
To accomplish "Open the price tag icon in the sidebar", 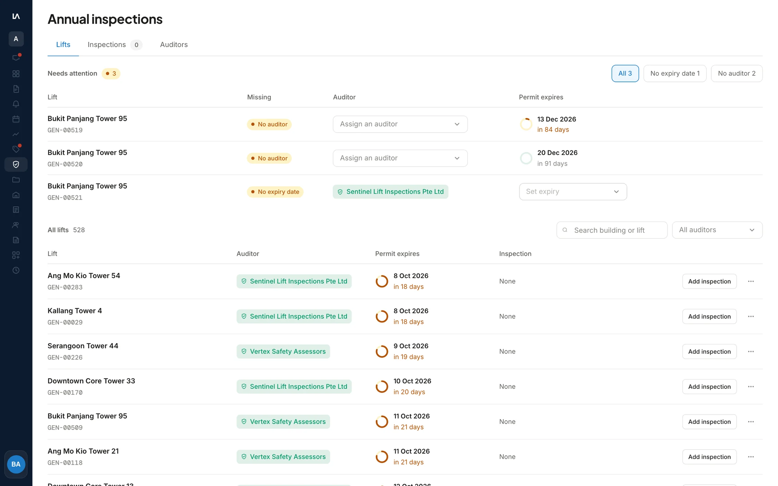I will click(x=16, y=149).
